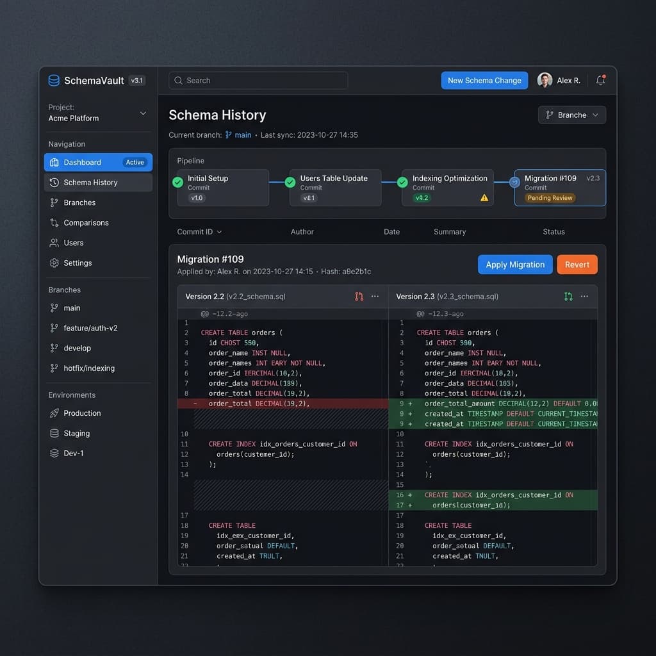The image size is (656, 656).
Task: Click Migration #109 pending status circle icon
Action: [514, 183]
